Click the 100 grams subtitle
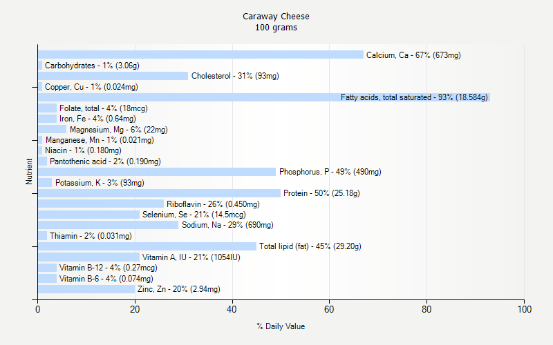This screenshot has width=553, height=345. pos(276,28)
